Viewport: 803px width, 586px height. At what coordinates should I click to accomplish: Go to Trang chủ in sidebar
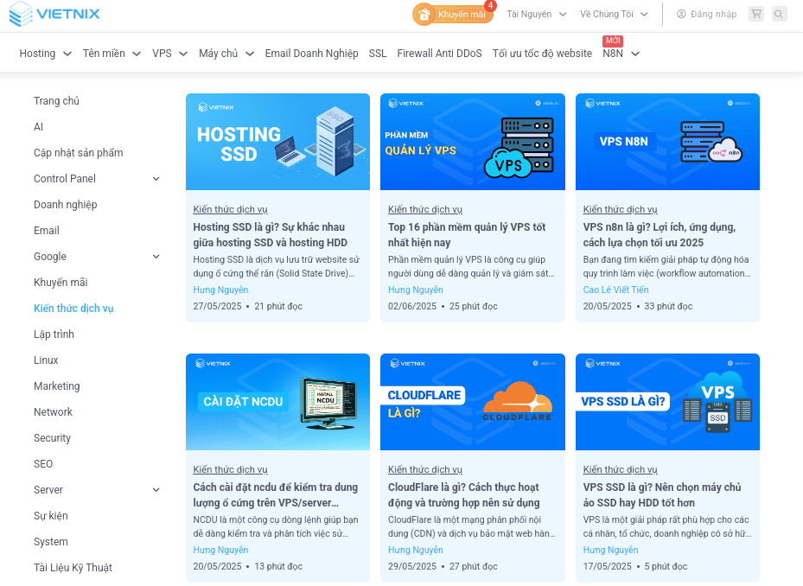point(56,101)
